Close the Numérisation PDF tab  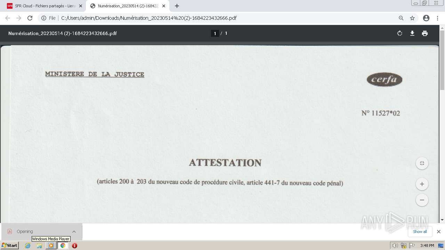click(x=164, y=6)
